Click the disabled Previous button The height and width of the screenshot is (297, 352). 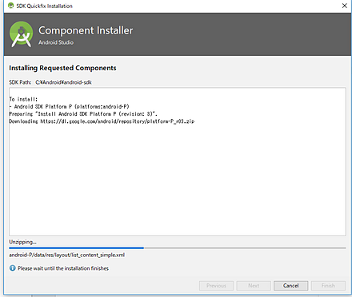pos(216,286)
